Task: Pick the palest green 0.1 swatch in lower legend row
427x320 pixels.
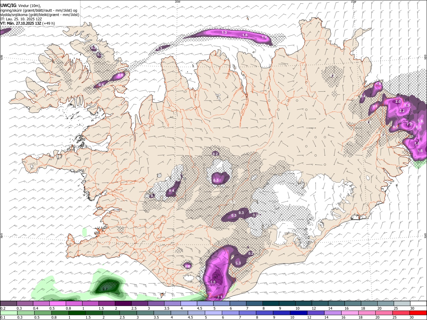Action: 8,313
